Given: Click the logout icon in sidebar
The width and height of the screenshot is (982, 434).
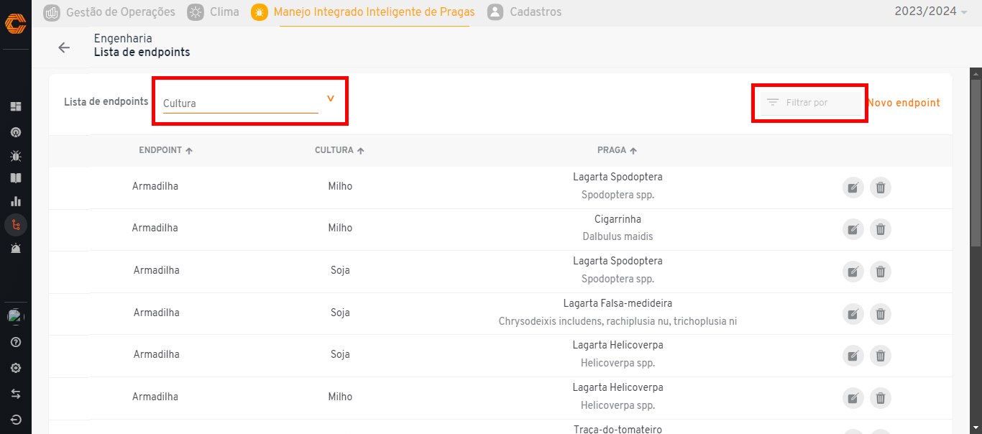Looking at the screenshot, I should [x=16, y=420].
